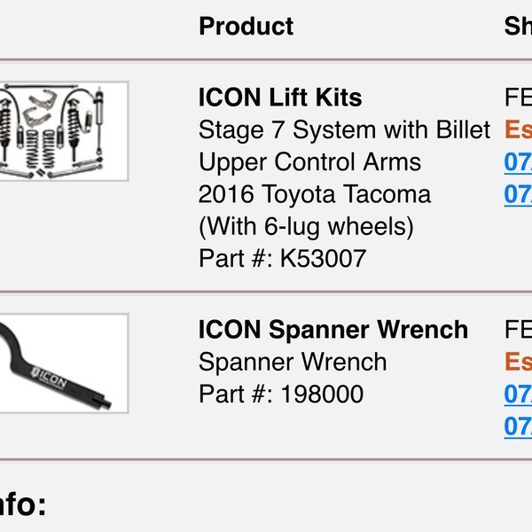Viewport: 532px width, 532px height.
Task: Click the Upper Control Arms description line
Action: [309, 162]
